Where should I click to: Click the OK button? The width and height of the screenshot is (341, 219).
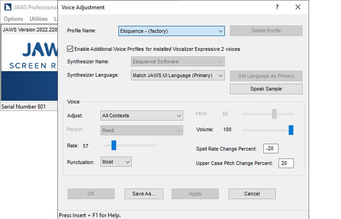coord(90,194)
